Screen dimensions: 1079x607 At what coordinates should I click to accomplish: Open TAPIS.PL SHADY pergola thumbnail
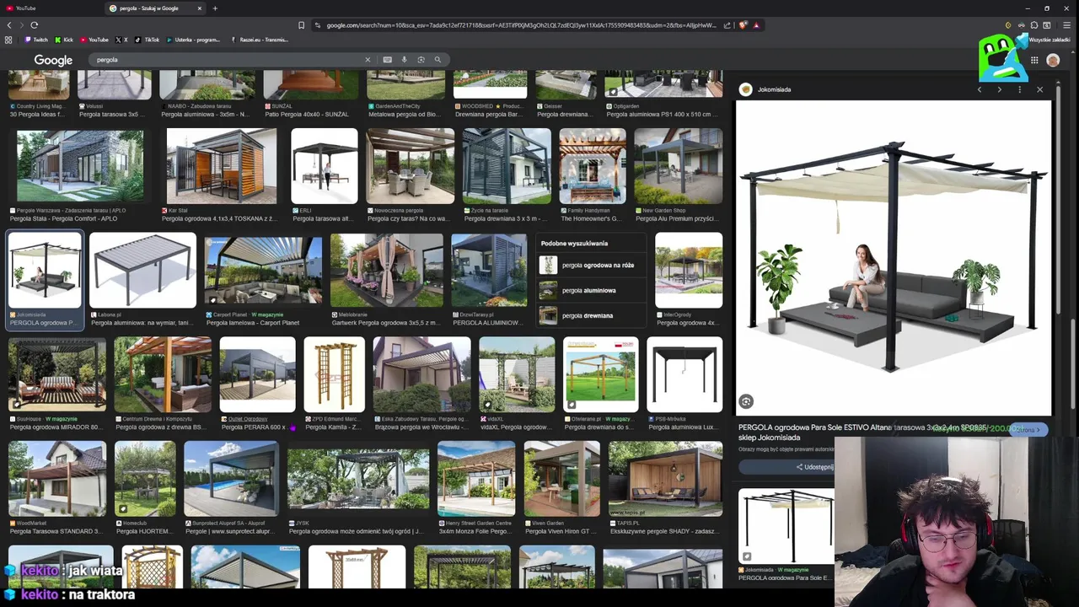[665, 478]
